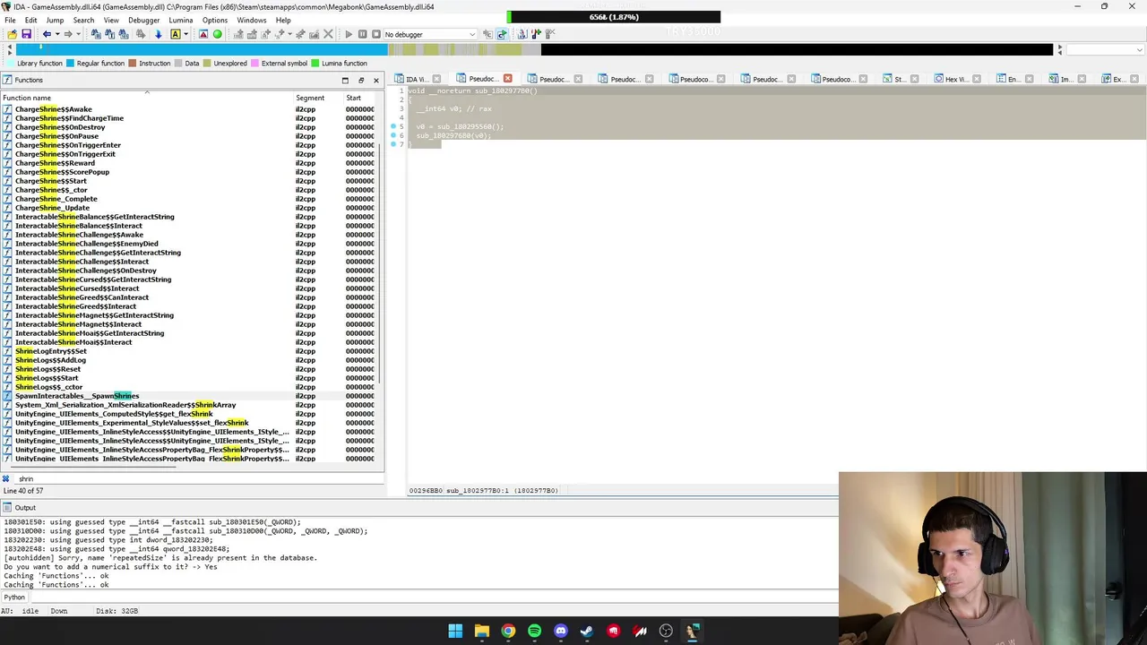1147x645 pixels.
Task: Select InteractableShrineCursed$$Interact function row
Action: 188,288
